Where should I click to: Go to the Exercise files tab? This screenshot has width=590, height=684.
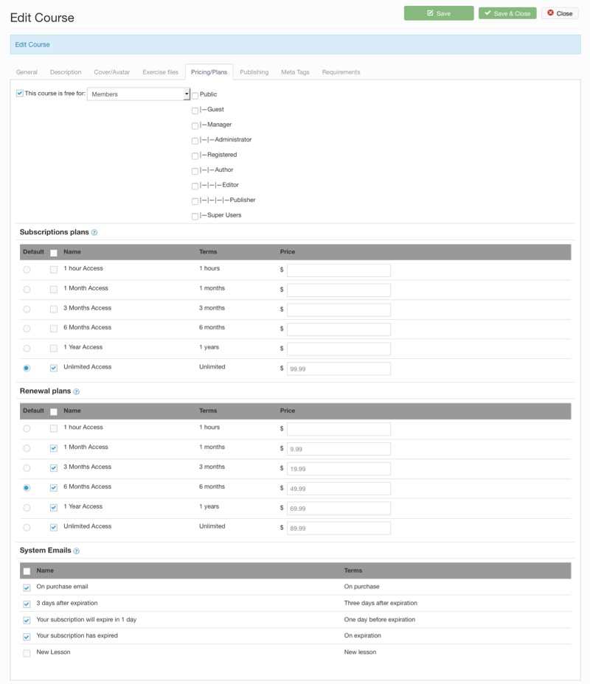coord(160,72)
